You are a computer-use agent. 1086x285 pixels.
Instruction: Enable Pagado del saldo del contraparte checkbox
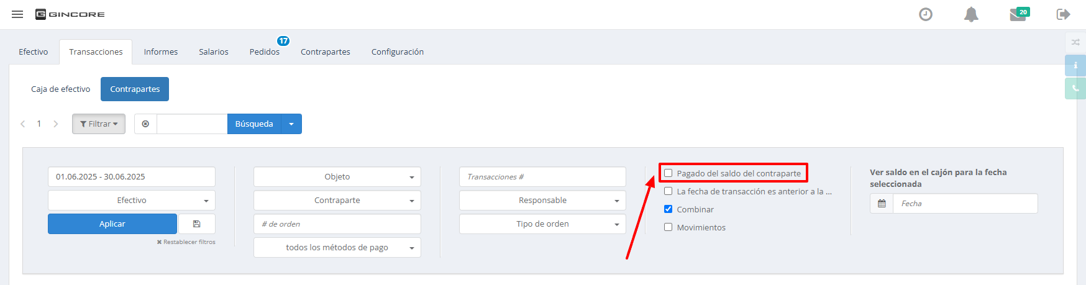click(668, 173)
